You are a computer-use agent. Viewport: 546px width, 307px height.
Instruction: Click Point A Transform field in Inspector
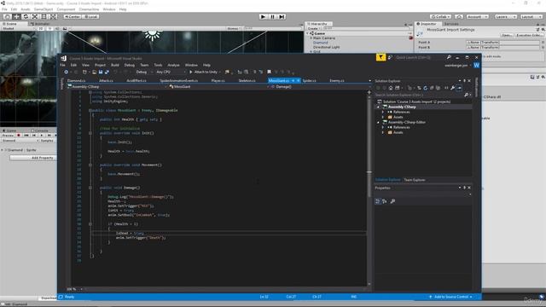(x=502, y=43)
